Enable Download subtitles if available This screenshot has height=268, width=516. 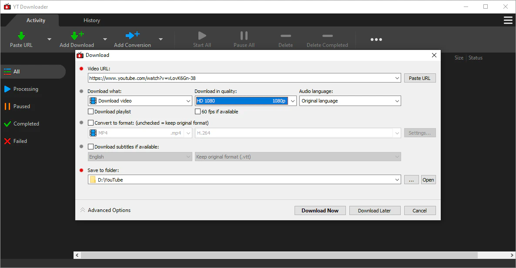coord(91,147)
